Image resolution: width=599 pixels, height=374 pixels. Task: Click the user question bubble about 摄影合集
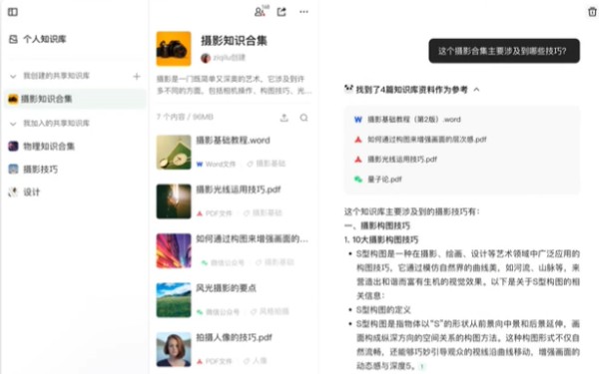pyautogui.click(x=504, y=51)
